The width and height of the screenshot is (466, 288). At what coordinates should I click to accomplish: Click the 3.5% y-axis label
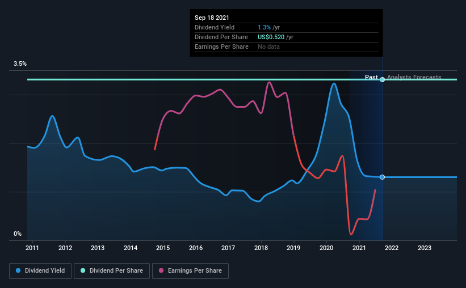pyautogui.click(x=20, y=63)
